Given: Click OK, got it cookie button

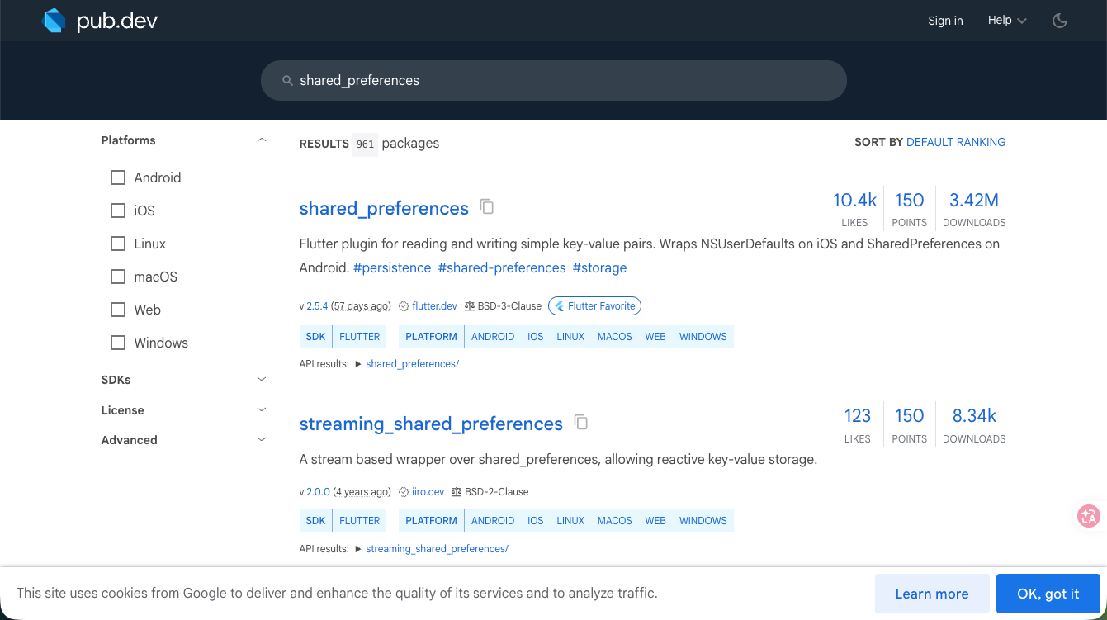Looking at the screenshot, I should (1048, 594).
